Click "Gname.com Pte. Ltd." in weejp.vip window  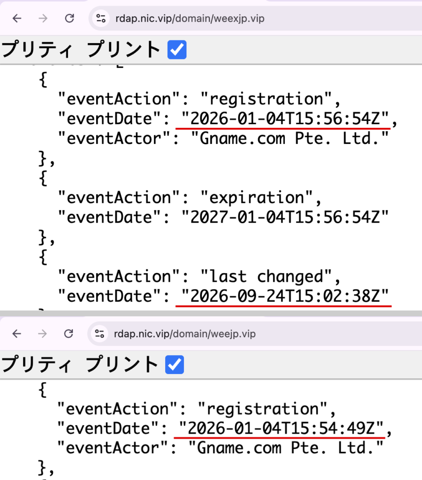pos(286,448)
